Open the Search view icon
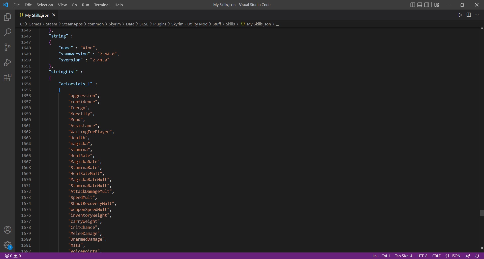The image size is (484, 259). pyautogui.click(x=8, y=32)
